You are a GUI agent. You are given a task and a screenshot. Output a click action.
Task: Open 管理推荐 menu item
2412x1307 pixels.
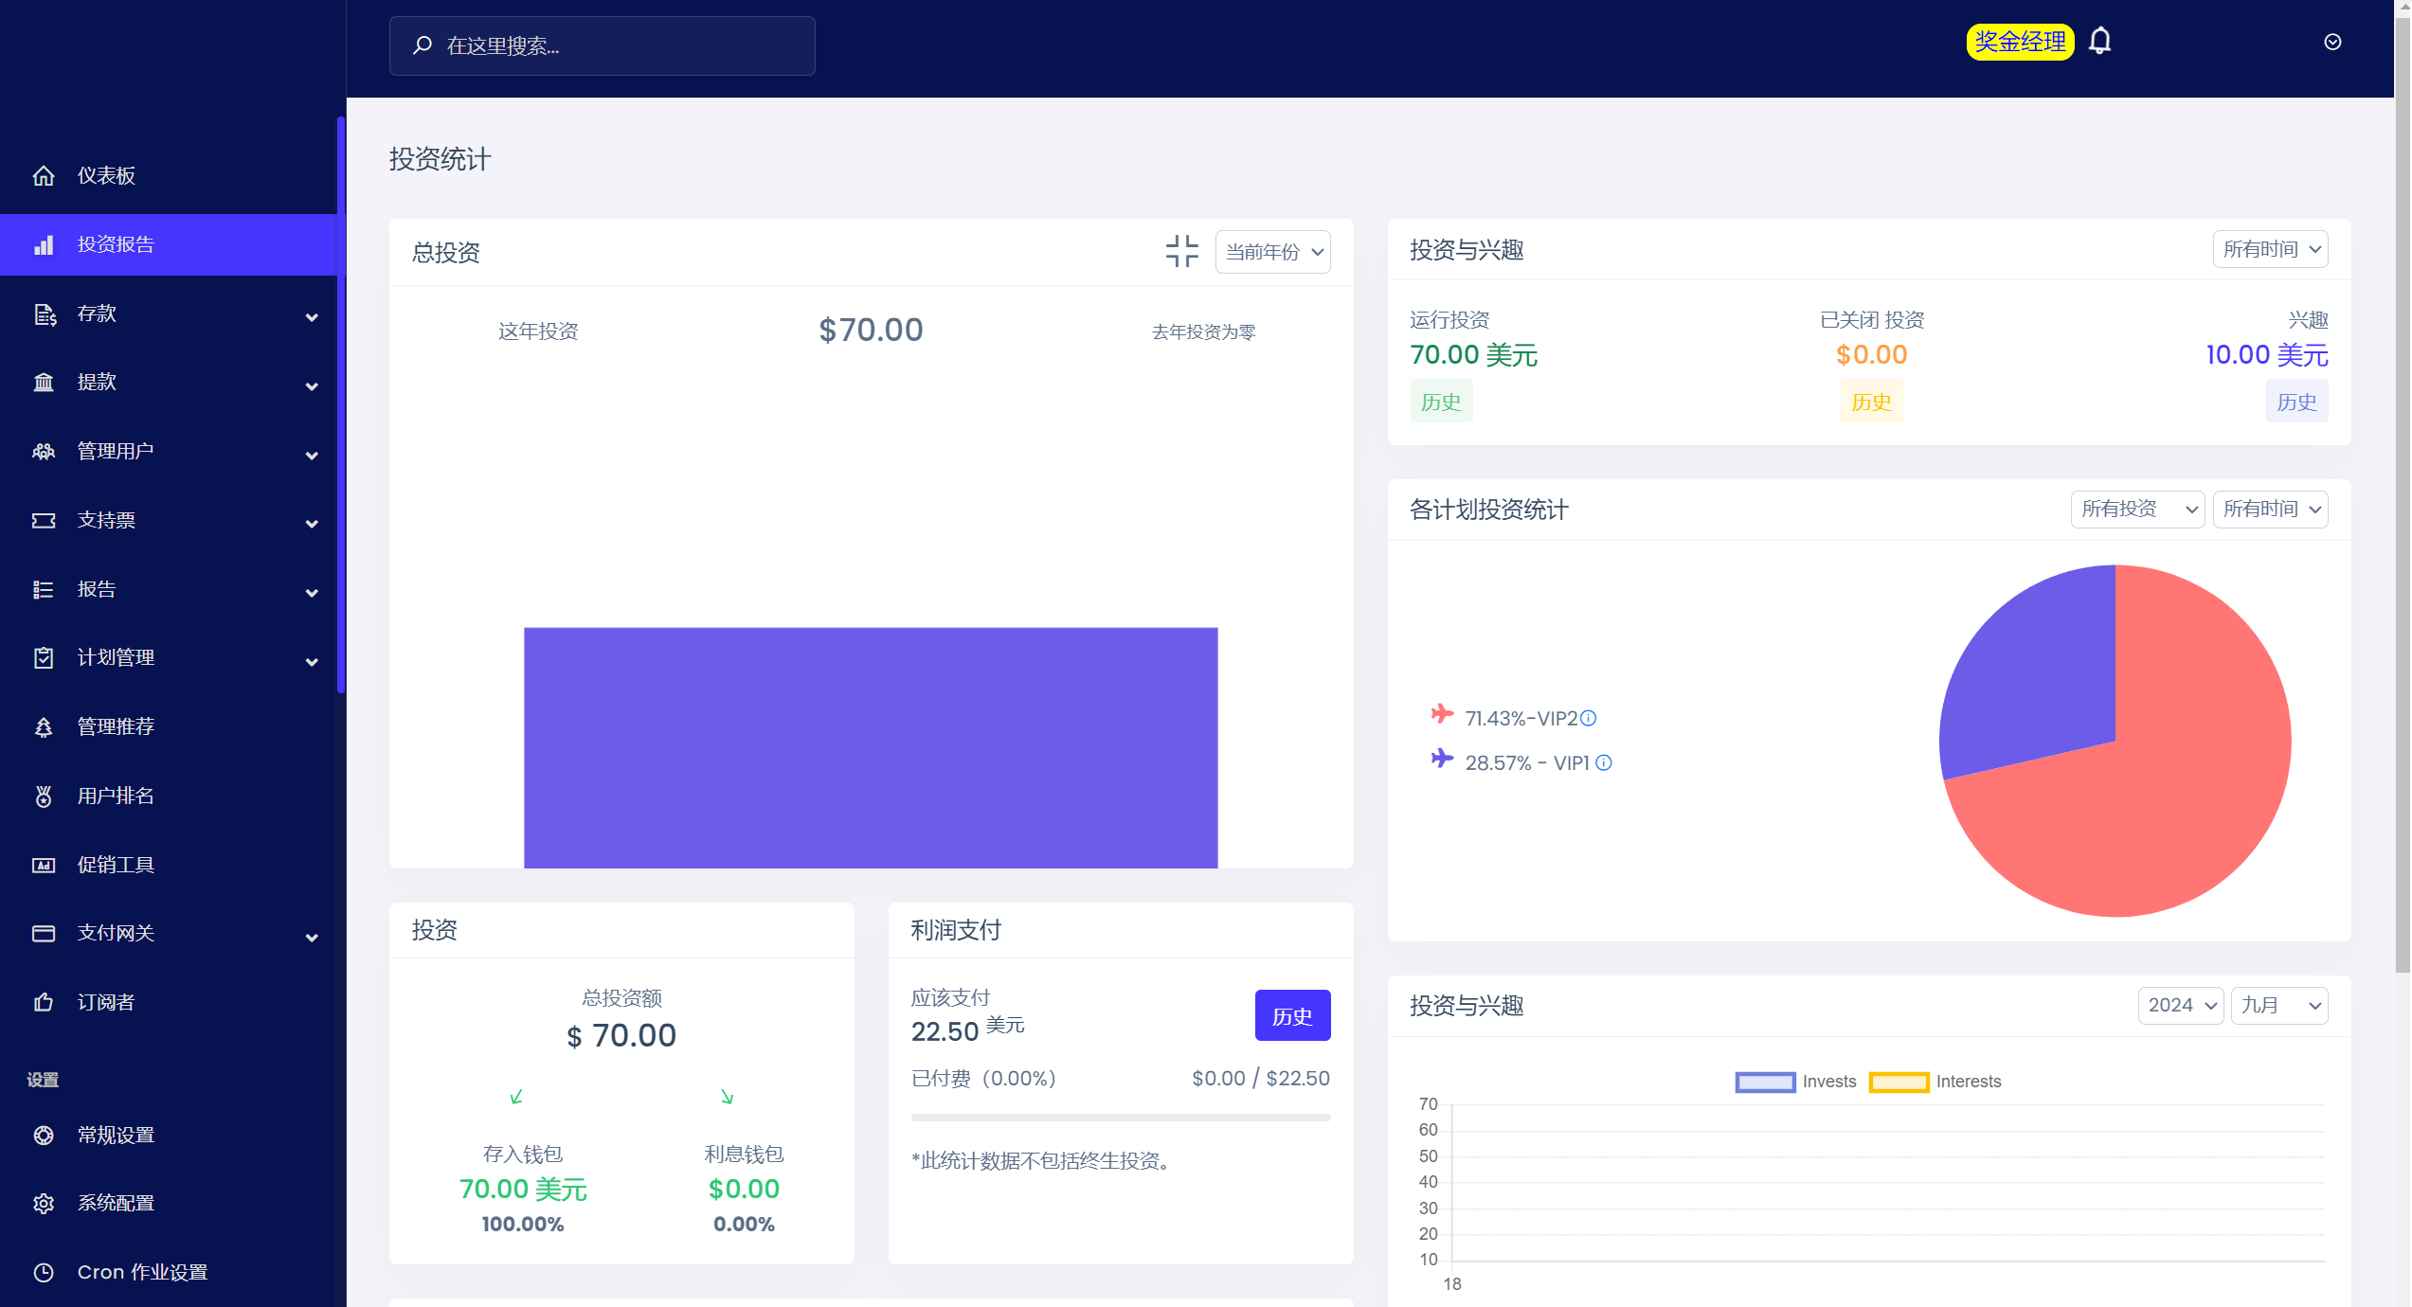(169, 726)
